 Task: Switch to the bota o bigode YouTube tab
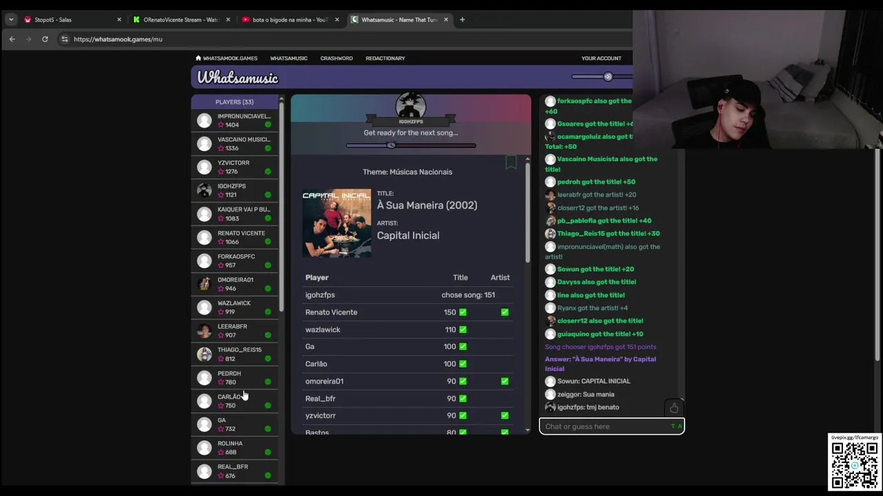point(290,19)
